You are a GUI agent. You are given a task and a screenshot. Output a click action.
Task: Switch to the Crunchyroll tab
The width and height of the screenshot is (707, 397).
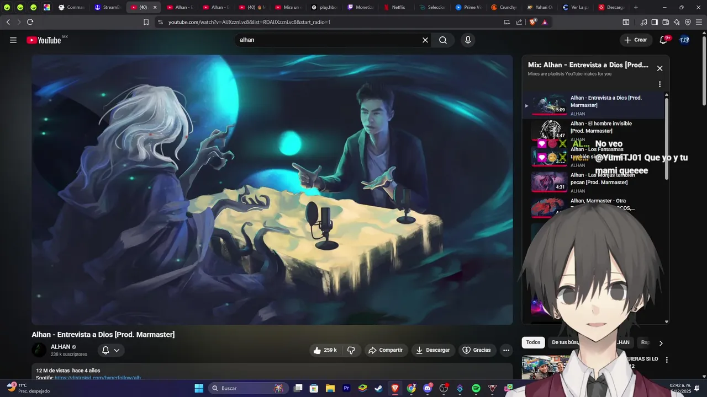504,7
